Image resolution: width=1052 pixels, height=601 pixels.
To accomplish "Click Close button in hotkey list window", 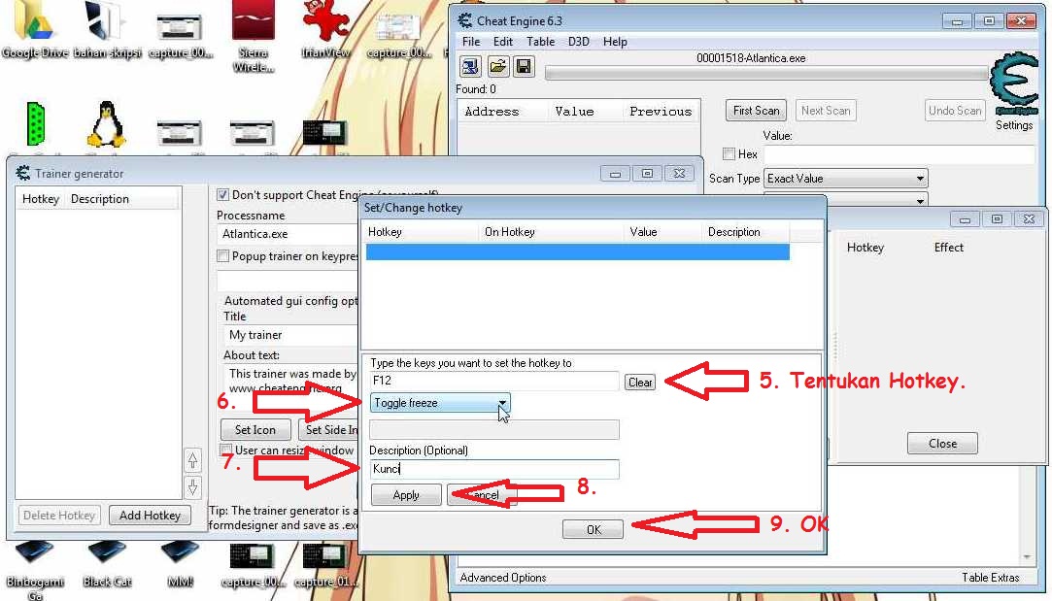I will pos(942,444).
